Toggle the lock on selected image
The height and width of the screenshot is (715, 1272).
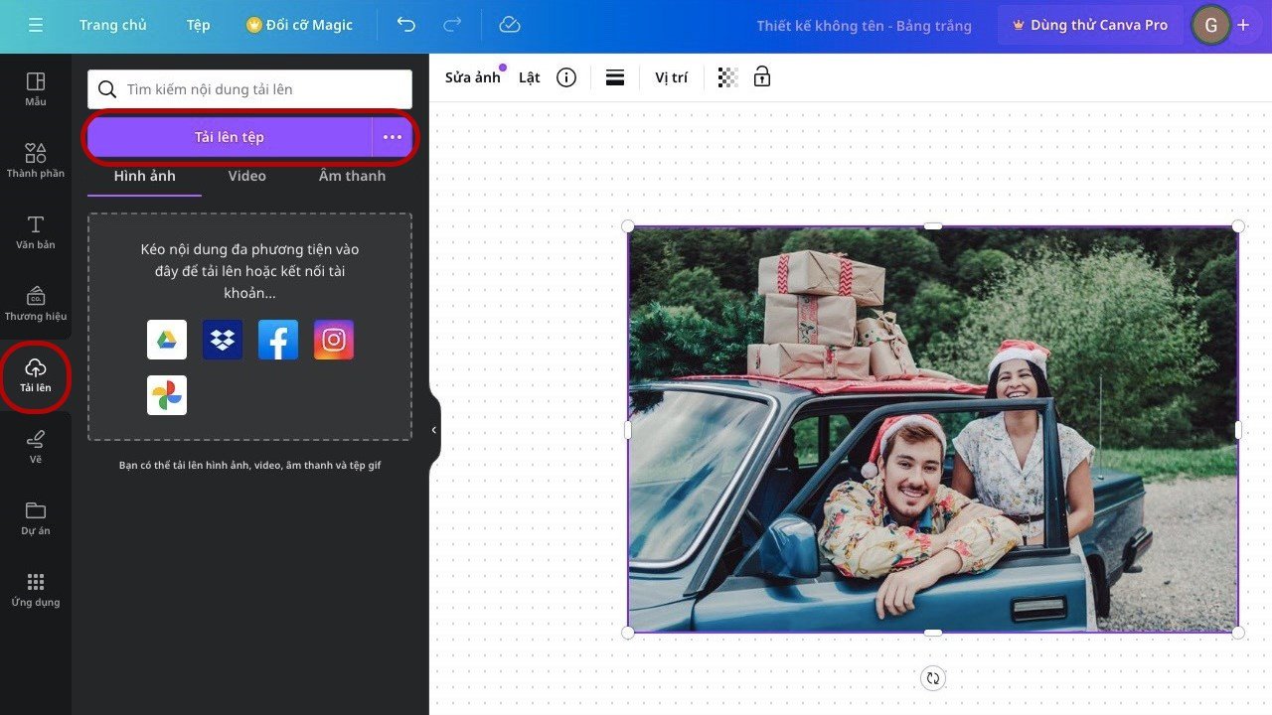tap(762, 77)
